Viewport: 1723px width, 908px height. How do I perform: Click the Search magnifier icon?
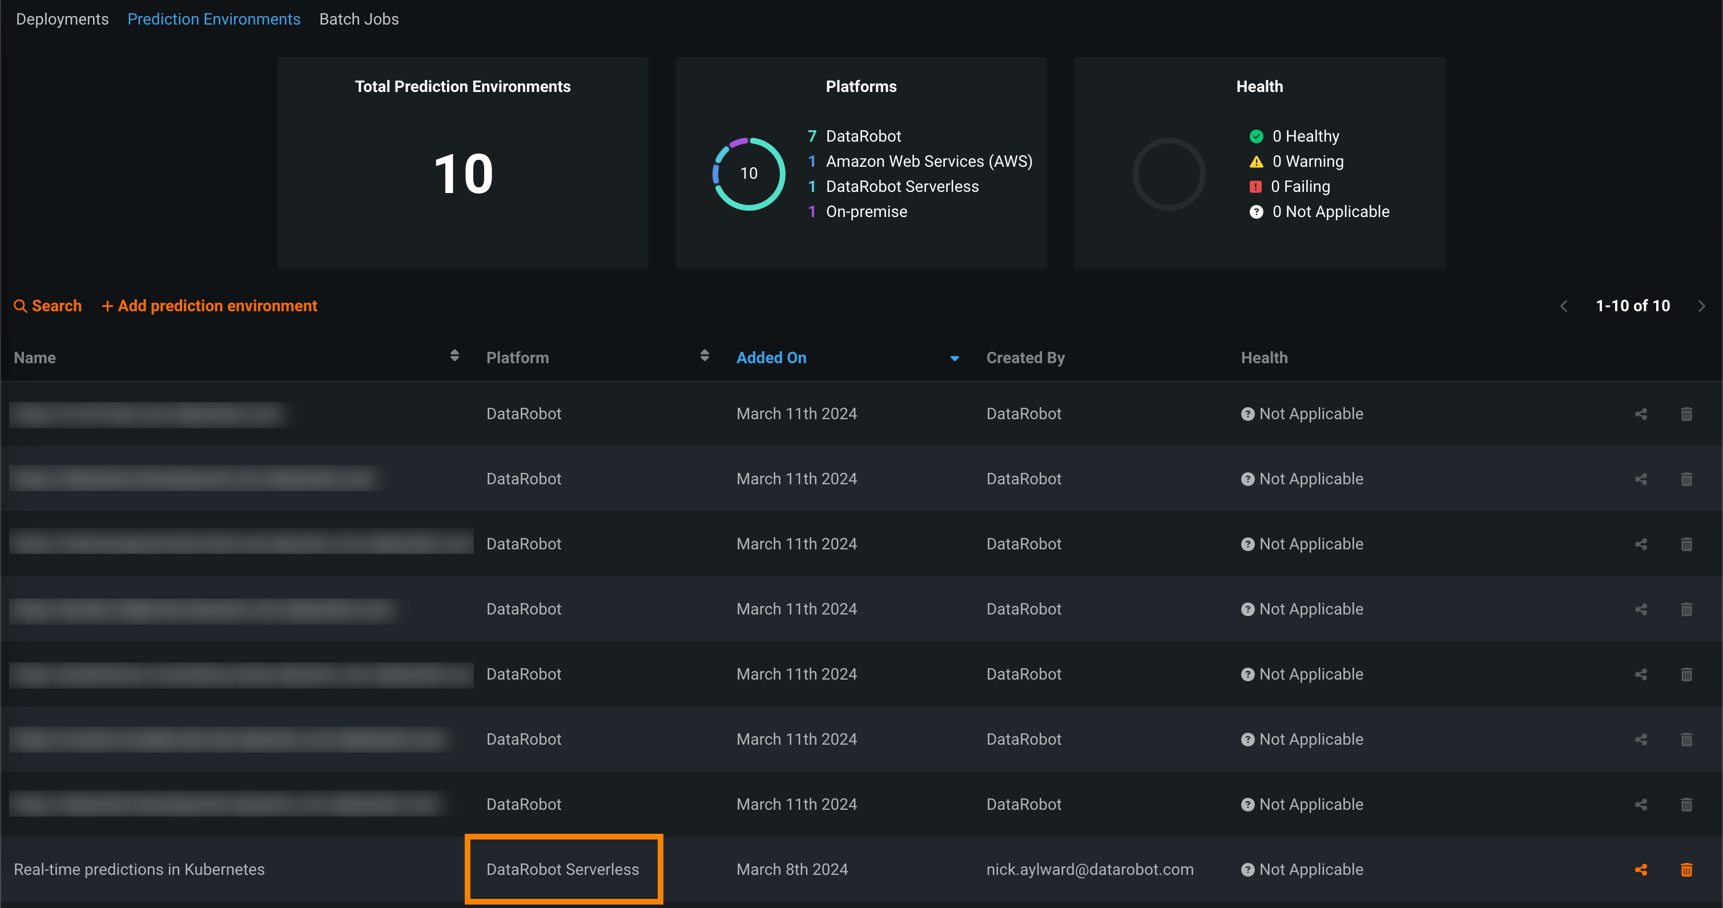(x=21, y=306)
